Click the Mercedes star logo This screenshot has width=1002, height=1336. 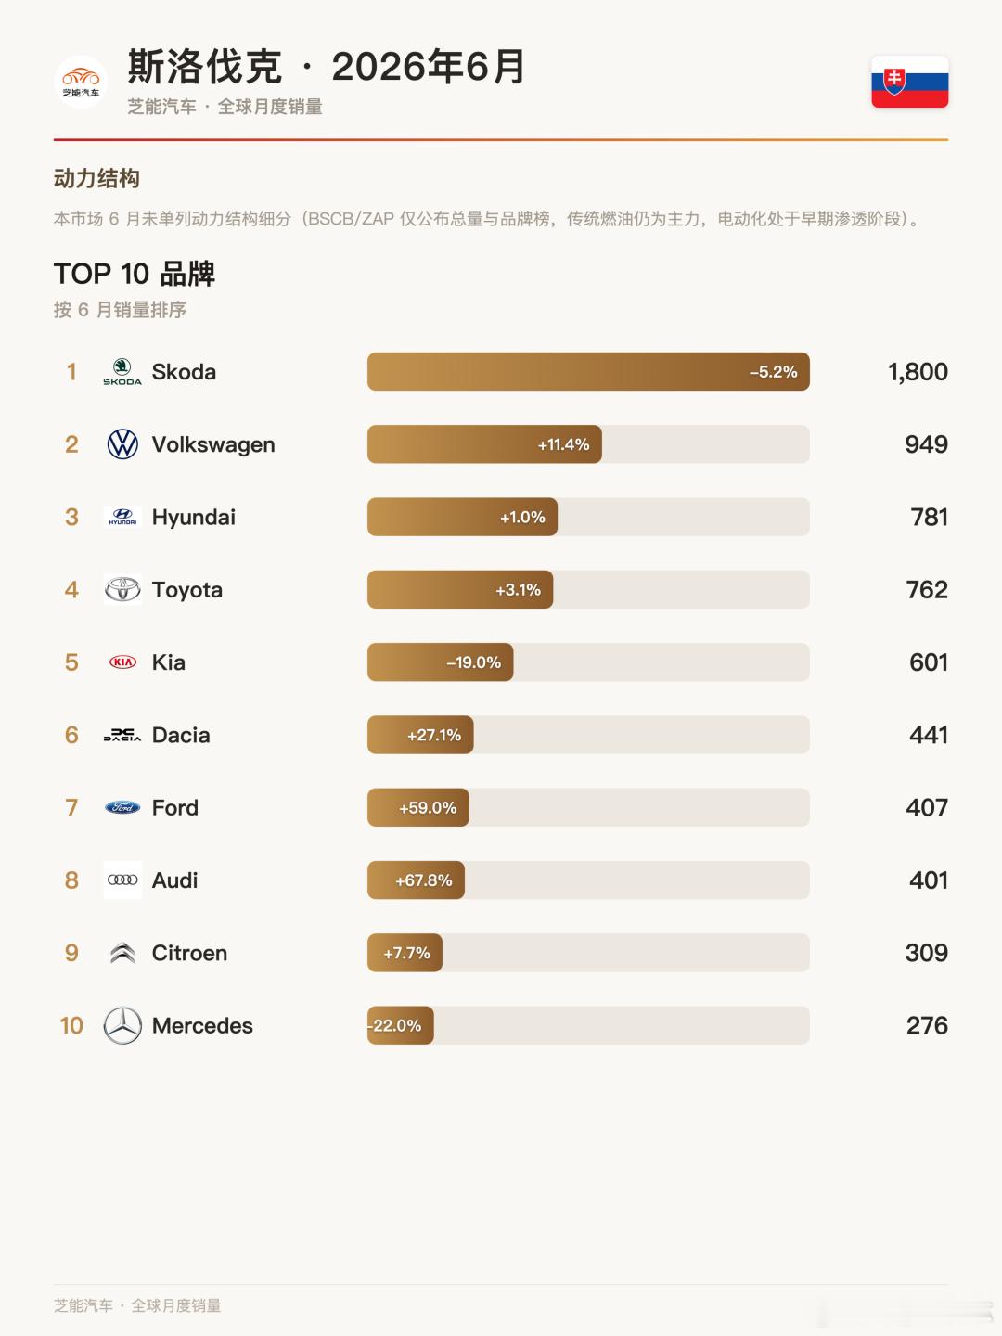click(x=122, y=1025)
